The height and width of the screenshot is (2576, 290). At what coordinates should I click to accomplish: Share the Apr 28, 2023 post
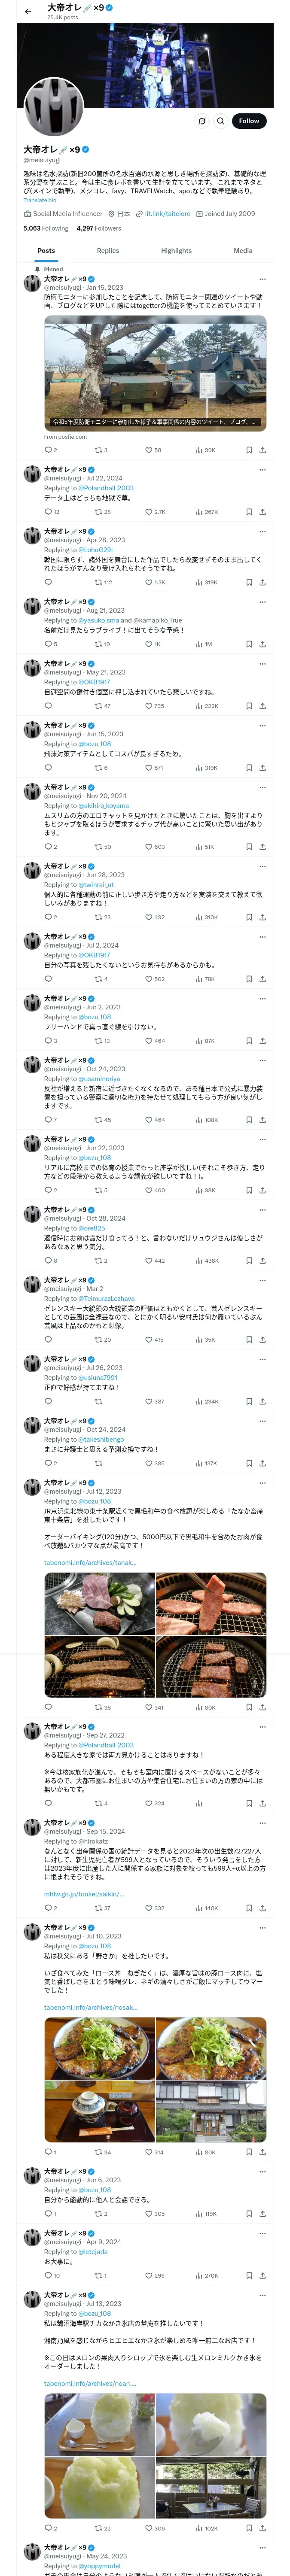(262, 582)
